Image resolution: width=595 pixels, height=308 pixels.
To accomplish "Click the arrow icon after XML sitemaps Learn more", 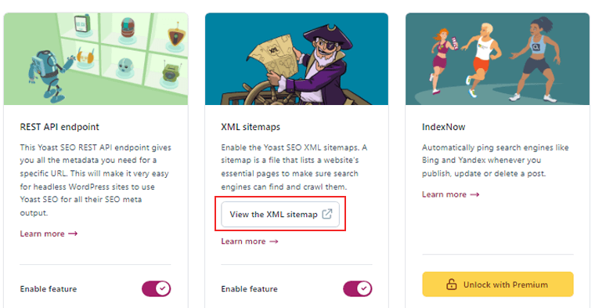I will (x=273, y=241).
